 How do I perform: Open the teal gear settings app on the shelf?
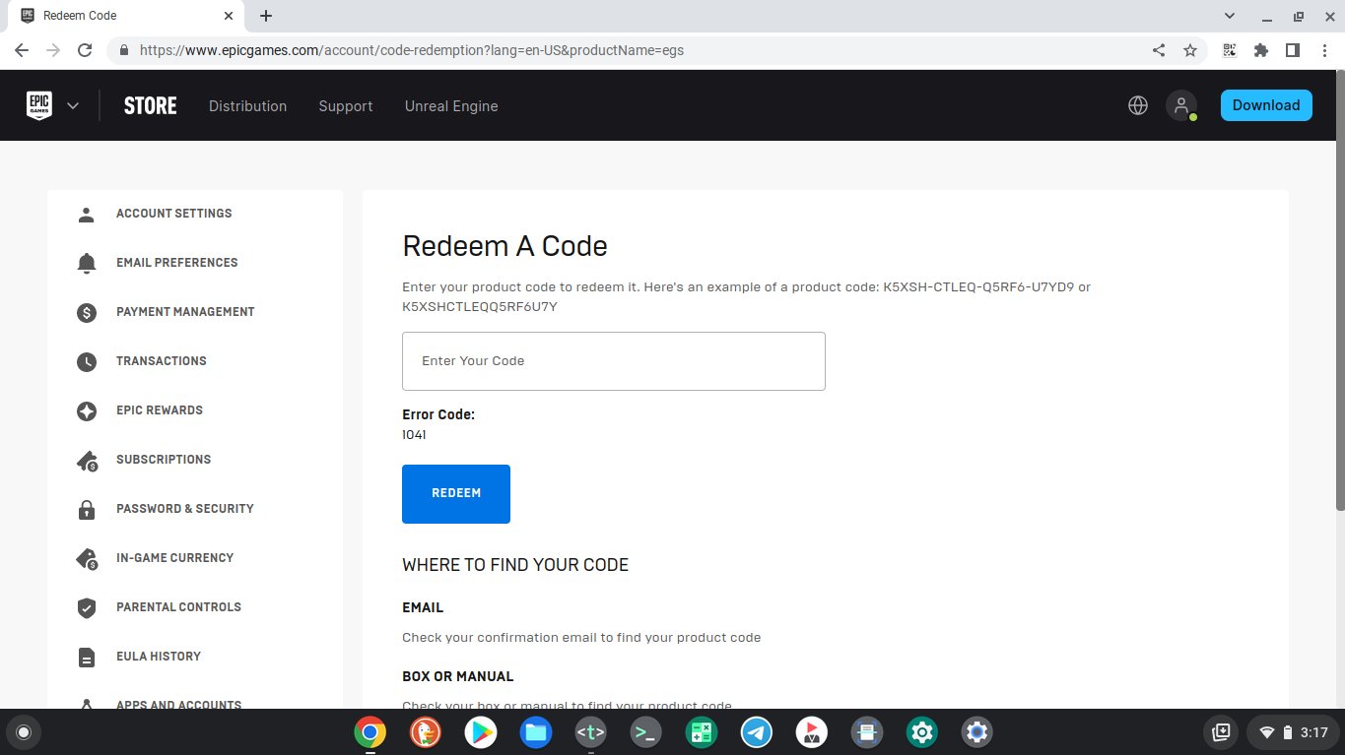922,731
